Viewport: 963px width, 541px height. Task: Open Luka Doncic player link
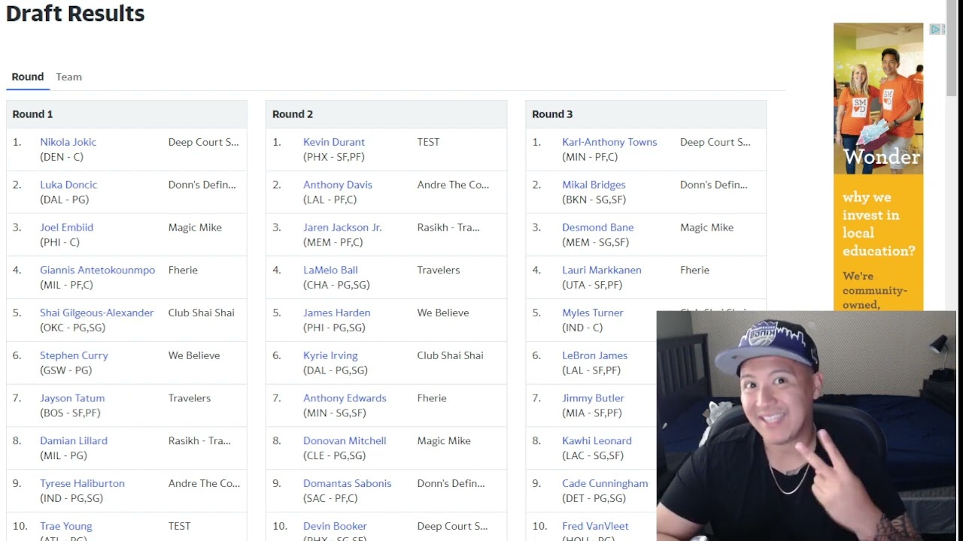point(68,185)
